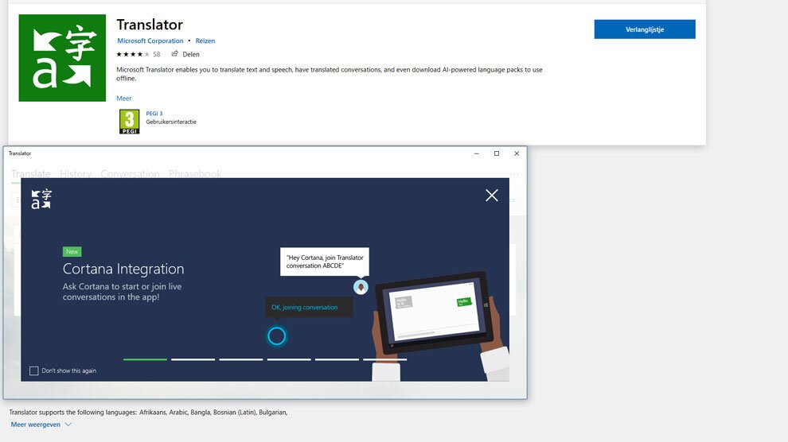
Task: Open the Translator window ellipsis menu
Action: point(515,173)
